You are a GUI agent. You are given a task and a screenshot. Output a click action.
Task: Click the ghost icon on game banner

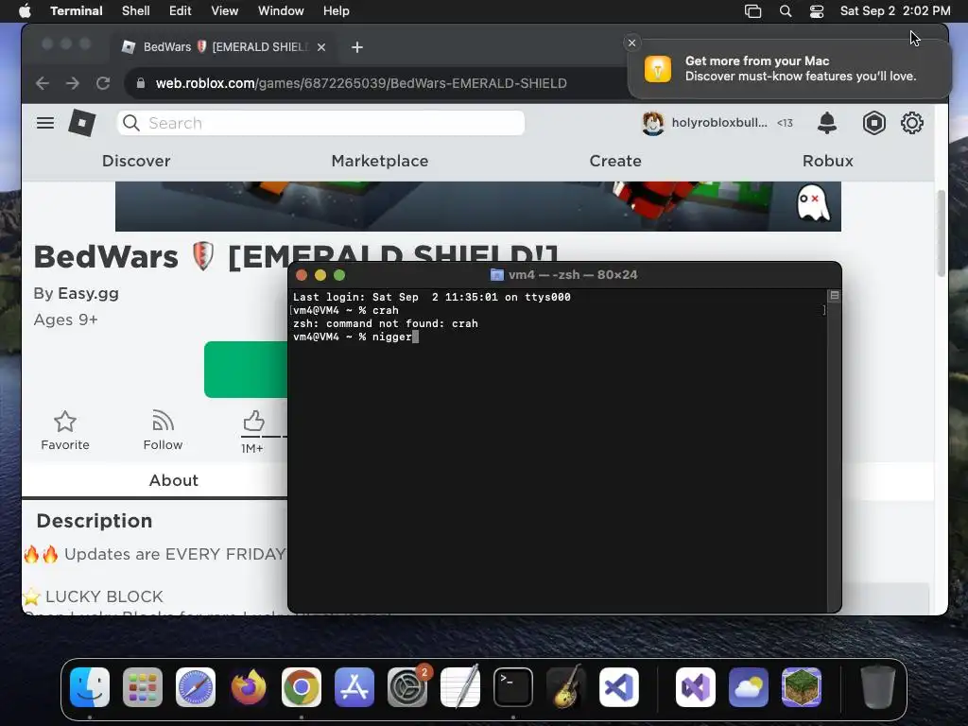813,202
